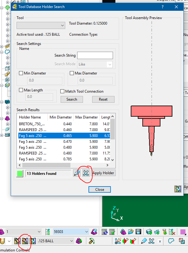Click the Reset button
The image size is (188, 253).
[x=103, y=99]
